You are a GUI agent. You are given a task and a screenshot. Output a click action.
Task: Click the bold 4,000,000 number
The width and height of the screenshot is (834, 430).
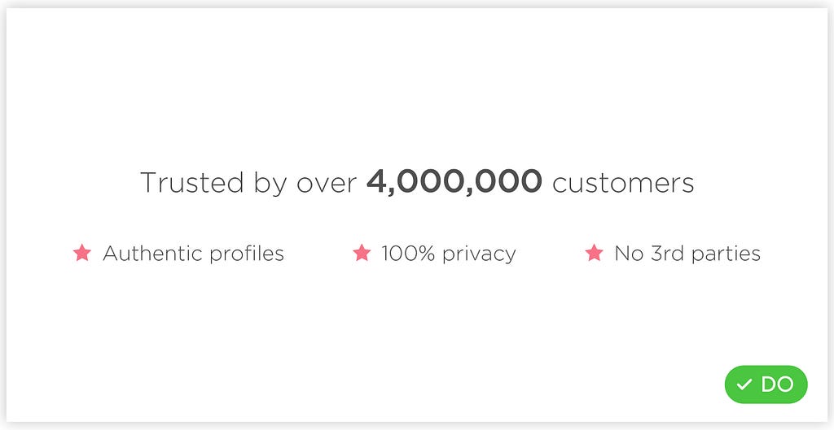click(x=454, y=182)
